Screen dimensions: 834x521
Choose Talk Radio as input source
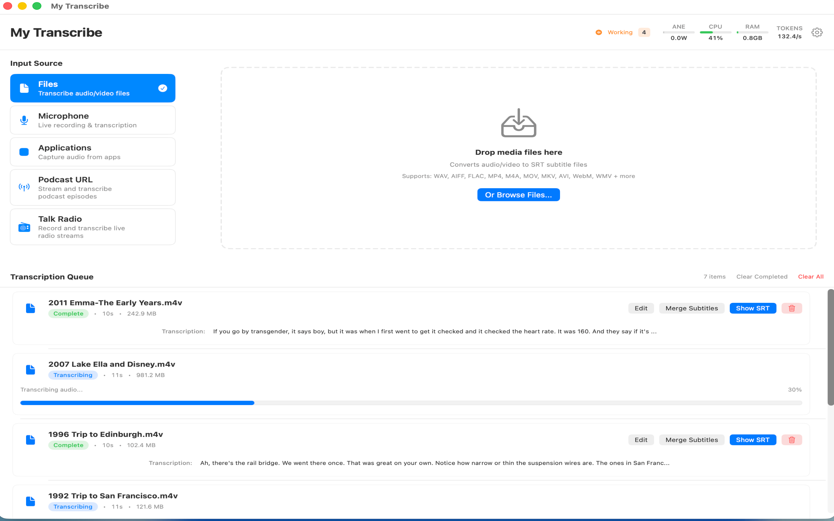pyautogui.click(x=93, y=227)
